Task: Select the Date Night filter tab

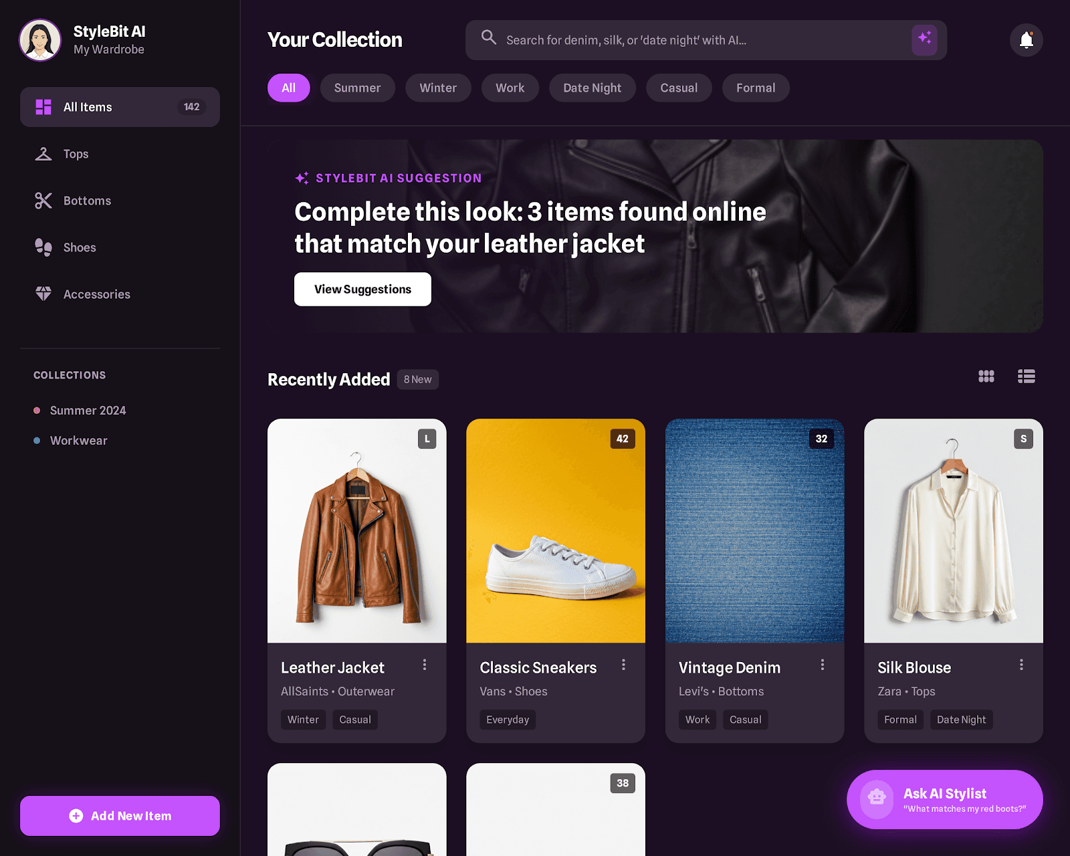Action: pos(592,88)
